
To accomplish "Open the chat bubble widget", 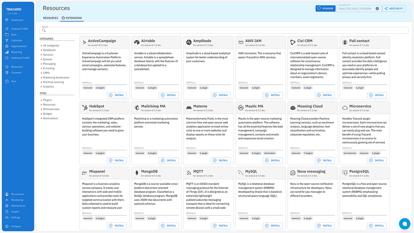I will tap(405, 224).
